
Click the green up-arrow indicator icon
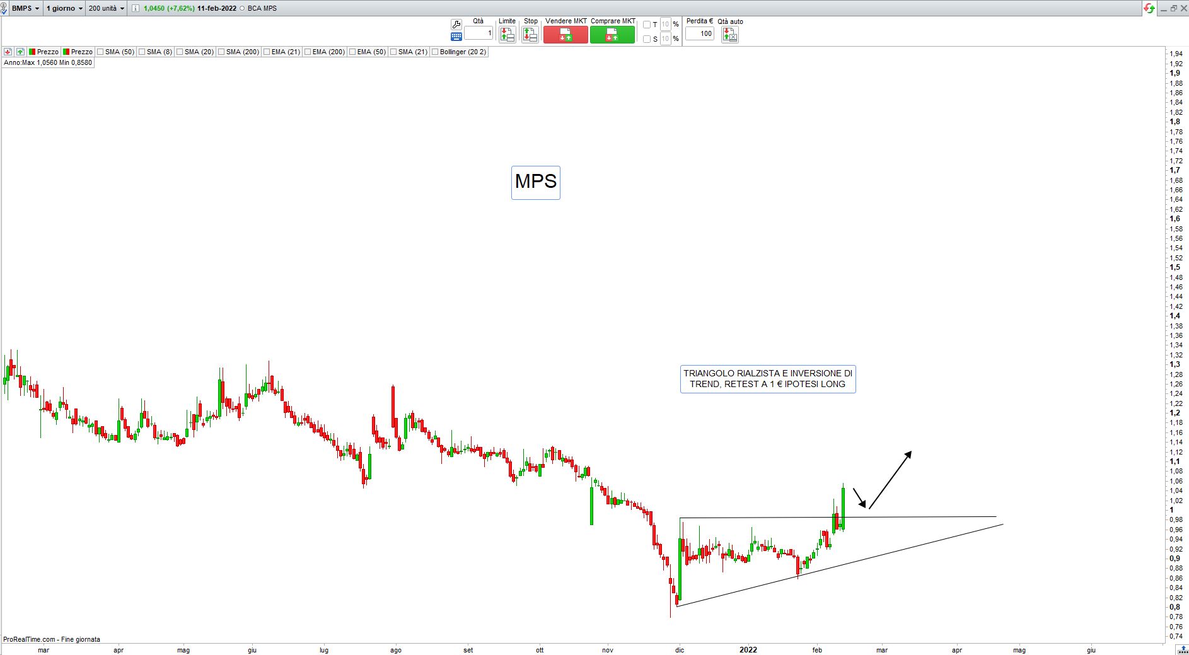point(20,52)
